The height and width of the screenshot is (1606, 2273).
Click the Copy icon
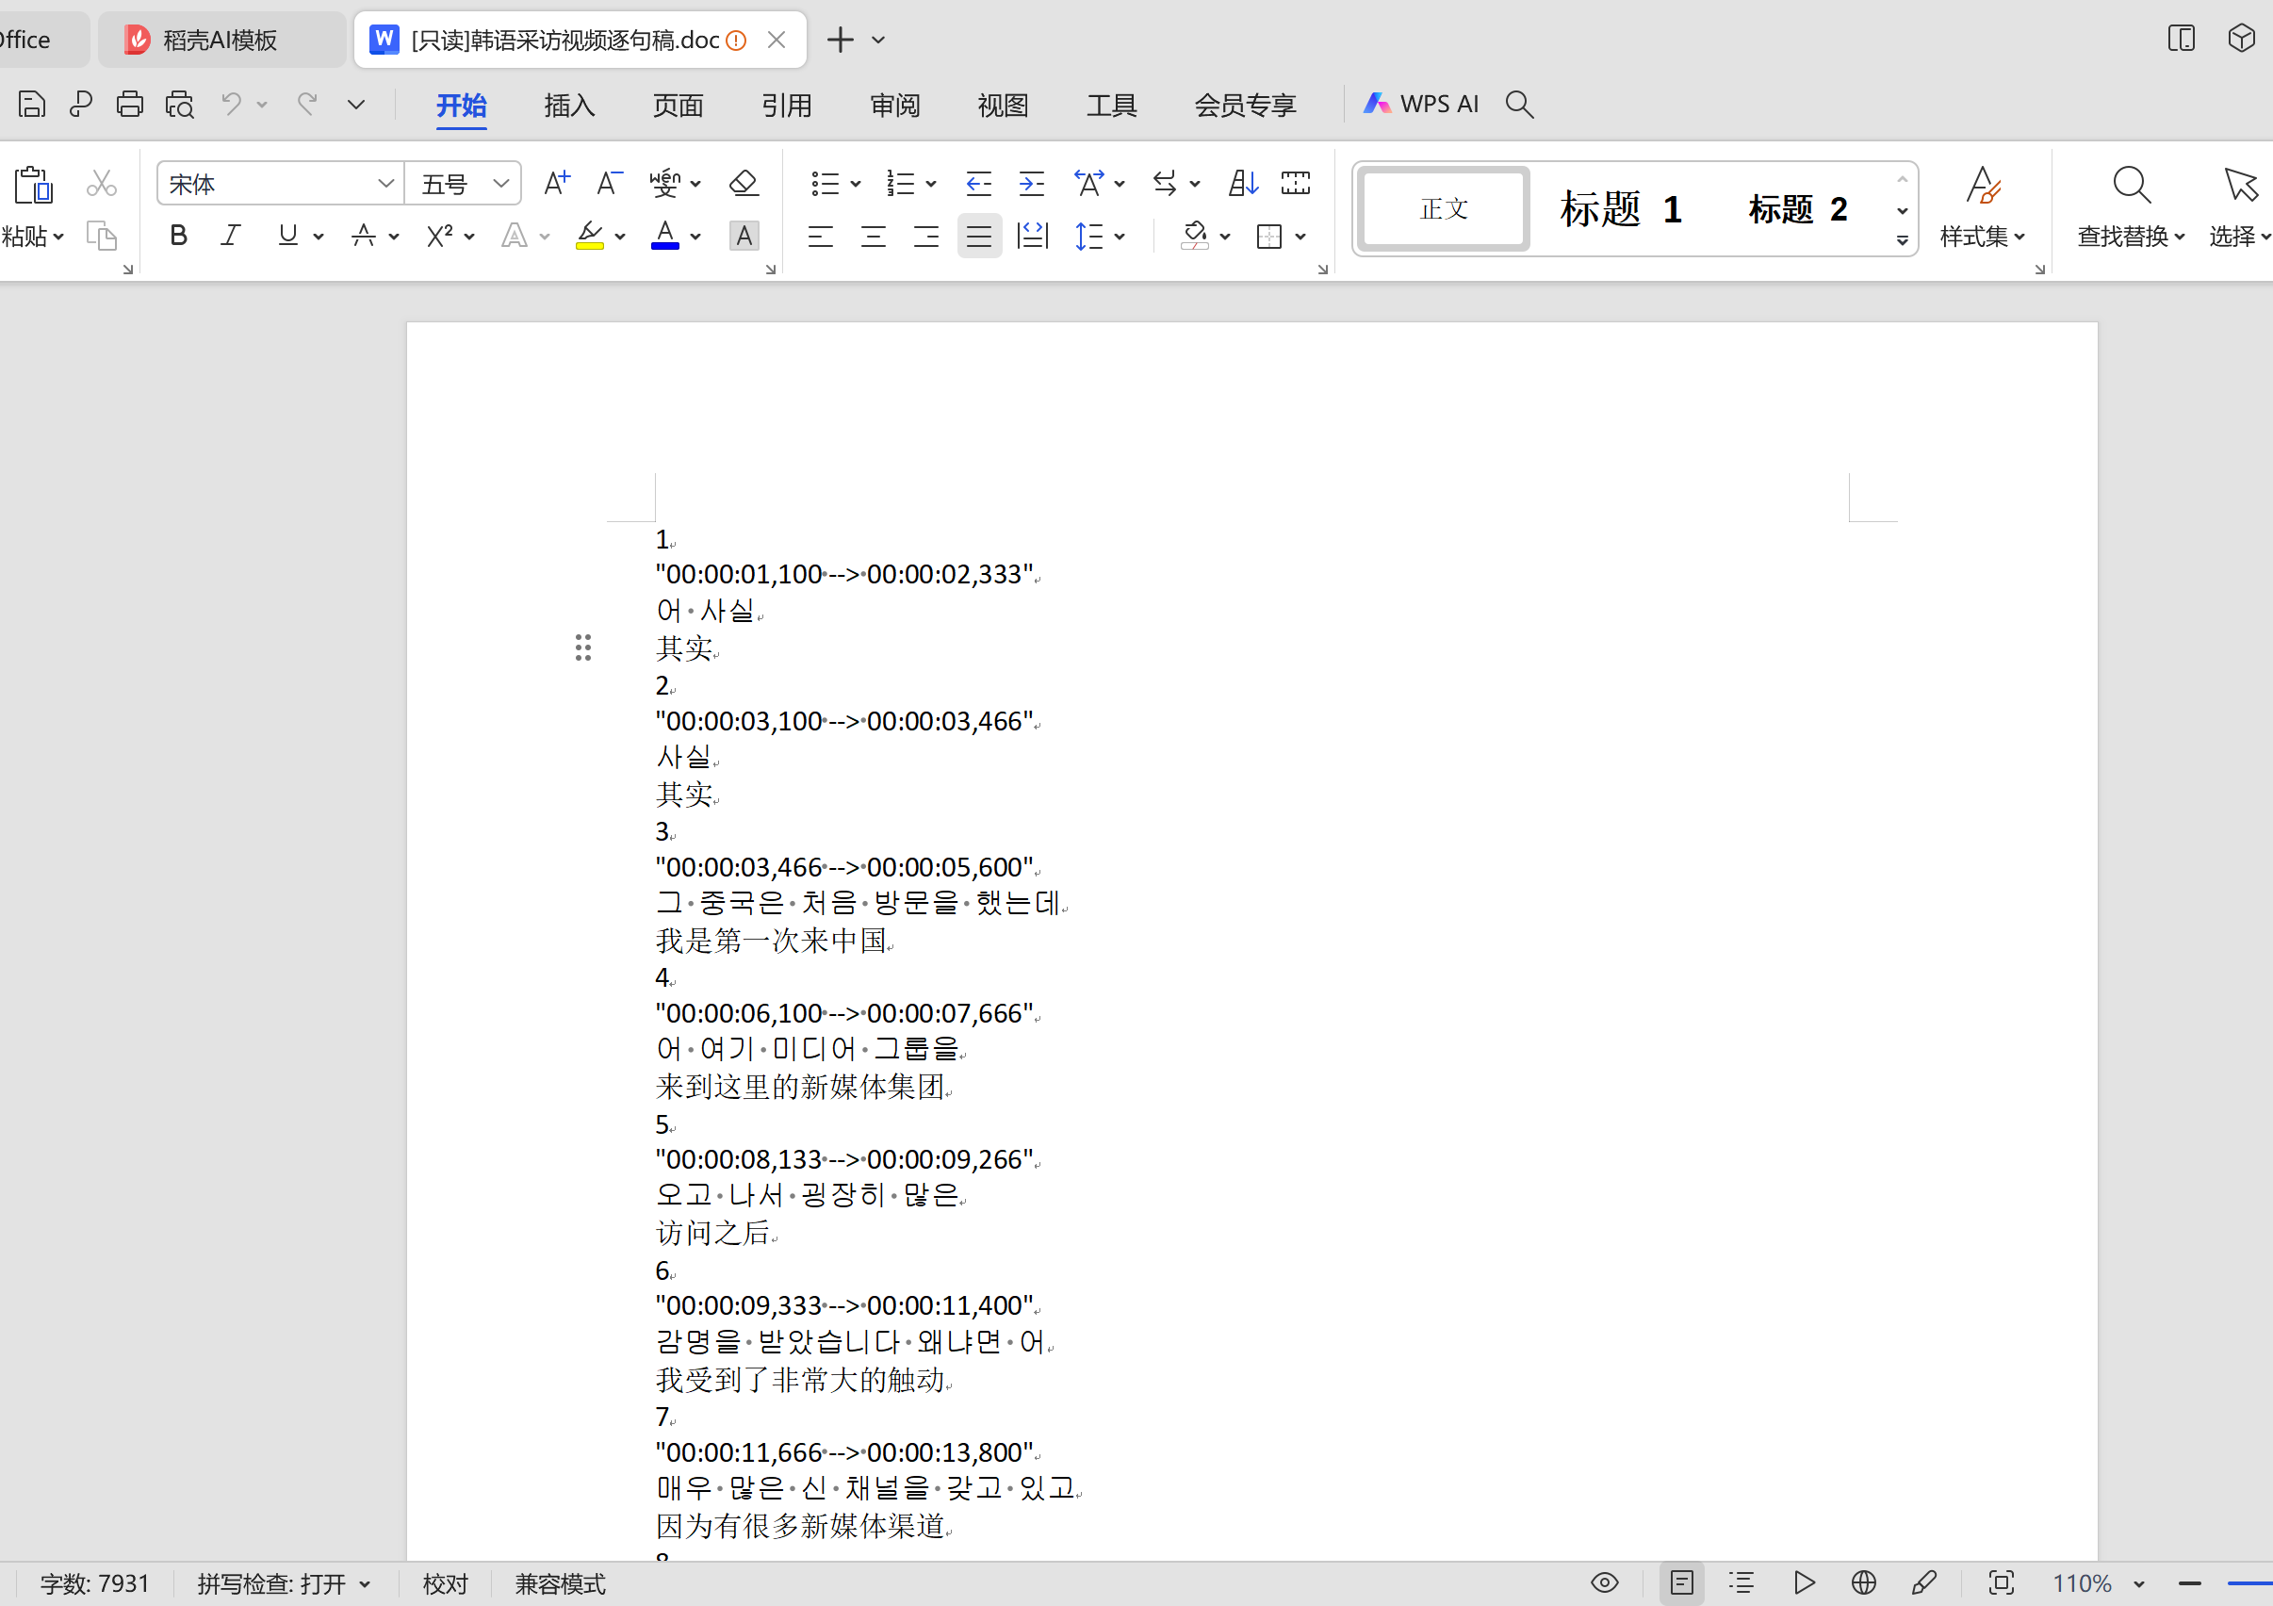[x=101, y=236]
